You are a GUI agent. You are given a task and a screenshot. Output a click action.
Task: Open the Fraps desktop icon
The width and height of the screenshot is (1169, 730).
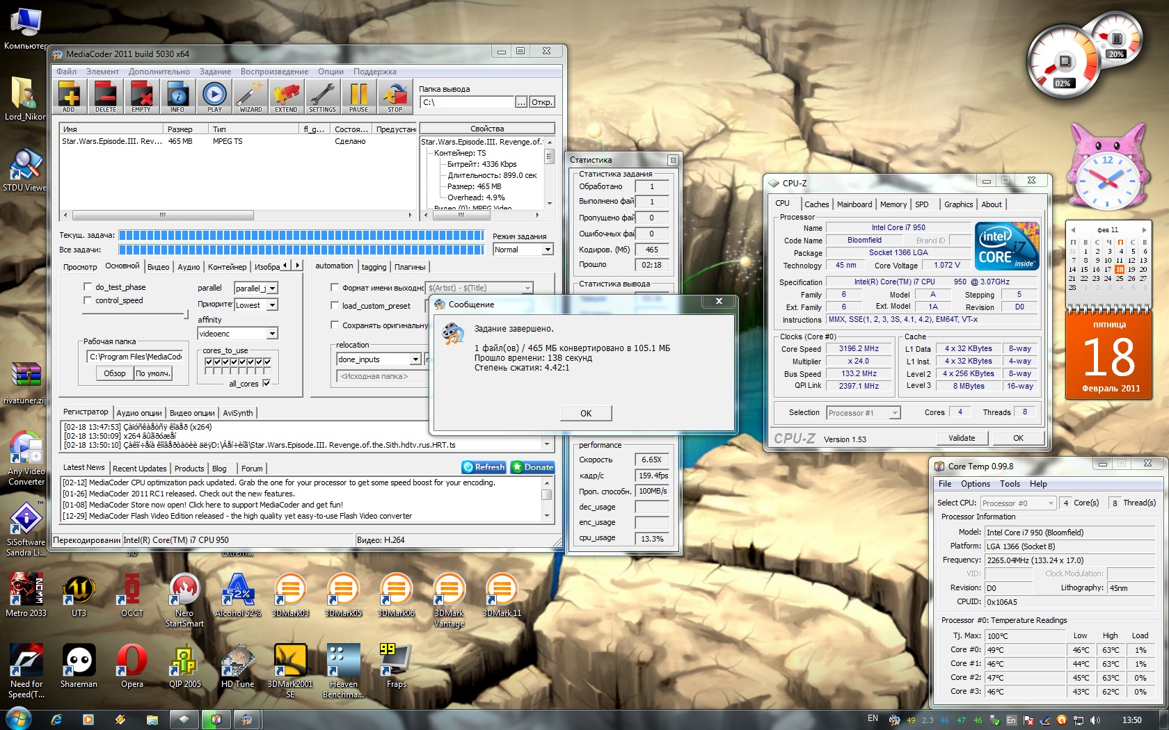(396, 666)
